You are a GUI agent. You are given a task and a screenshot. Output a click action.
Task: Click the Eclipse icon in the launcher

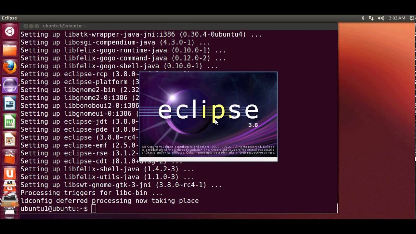tap(9, 86)
